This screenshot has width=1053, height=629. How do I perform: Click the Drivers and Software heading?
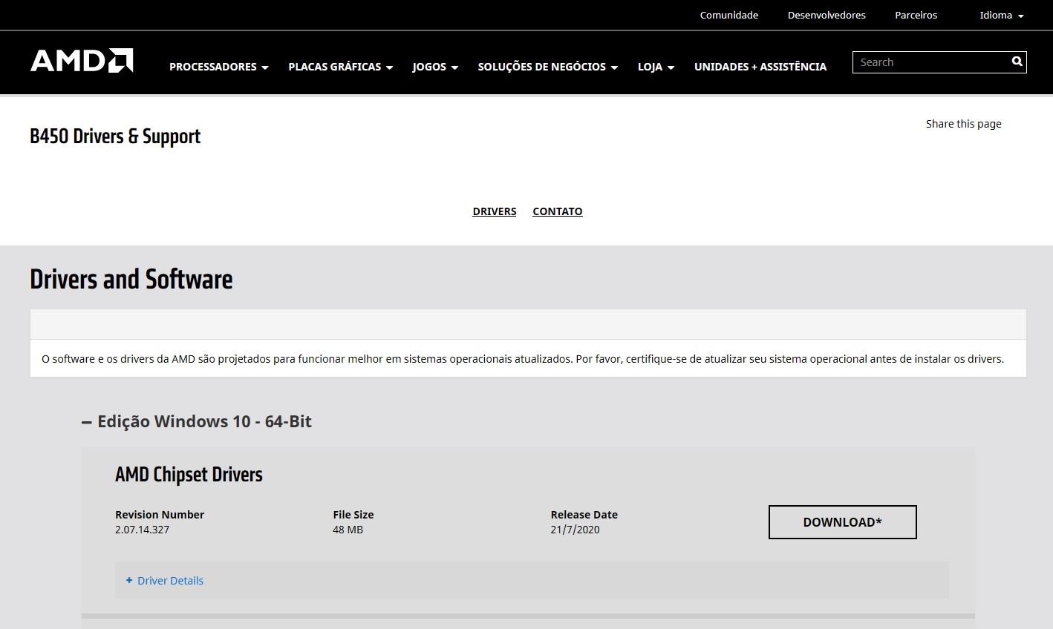tap(131, 280)
